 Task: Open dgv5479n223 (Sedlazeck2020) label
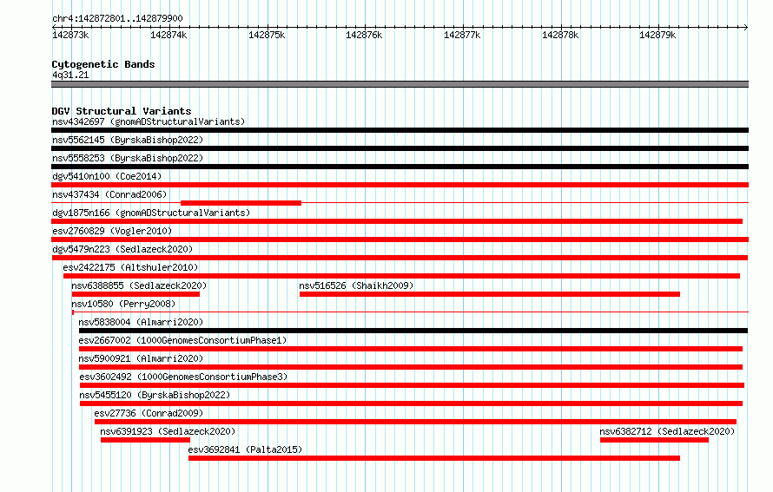122,249
